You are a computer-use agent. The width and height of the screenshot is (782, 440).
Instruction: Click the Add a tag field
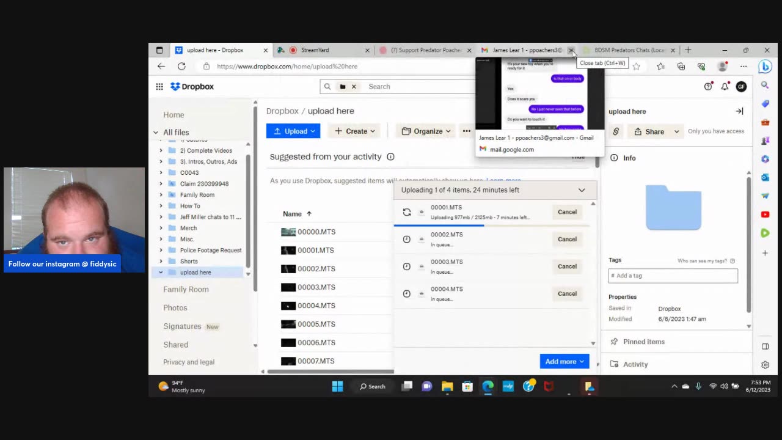(673, 276)
